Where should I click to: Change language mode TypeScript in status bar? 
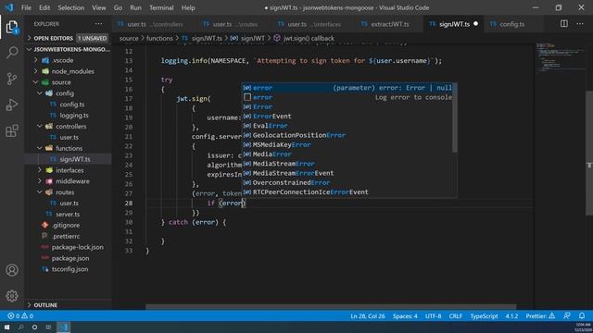(x=484, y=316)
